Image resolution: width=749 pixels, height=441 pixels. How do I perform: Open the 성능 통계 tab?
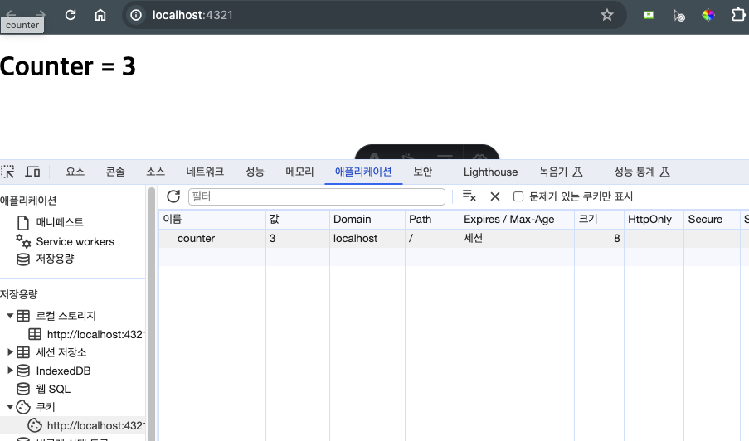[x=642, y=172]
